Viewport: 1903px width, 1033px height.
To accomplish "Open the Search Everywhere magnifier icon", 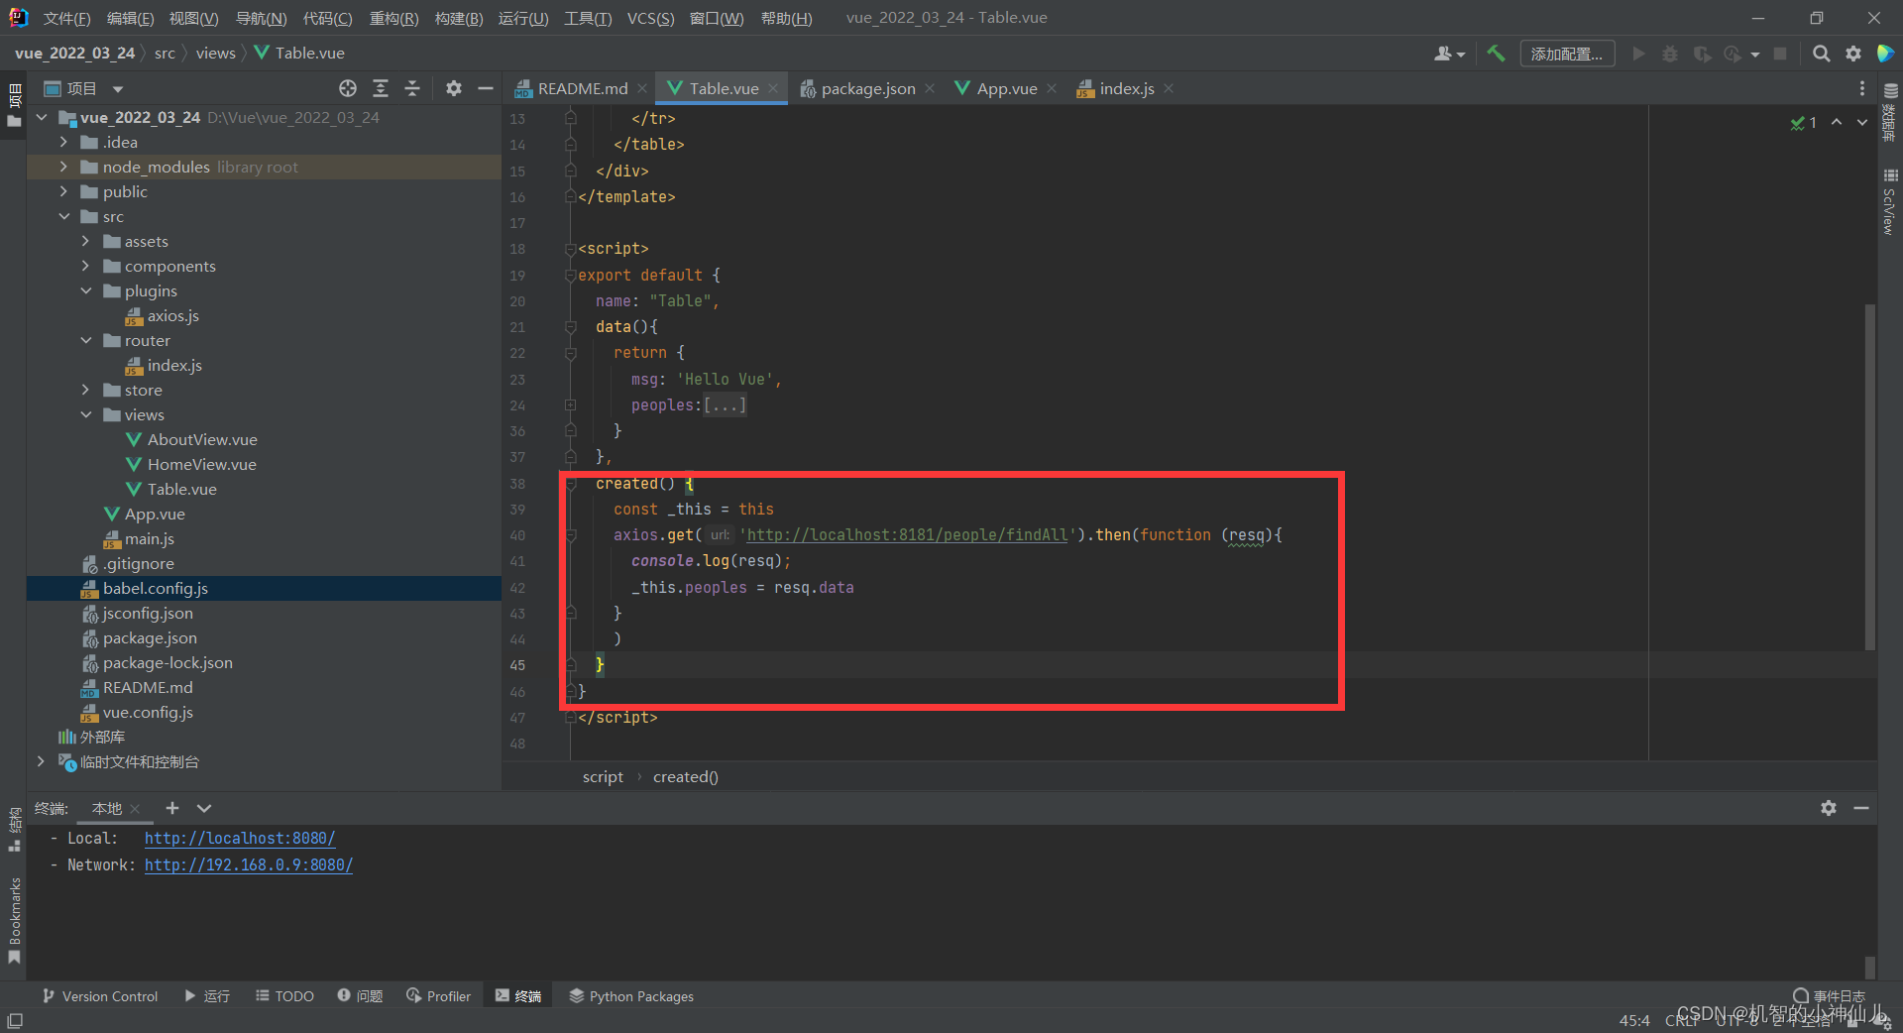I will [1821, 54].
